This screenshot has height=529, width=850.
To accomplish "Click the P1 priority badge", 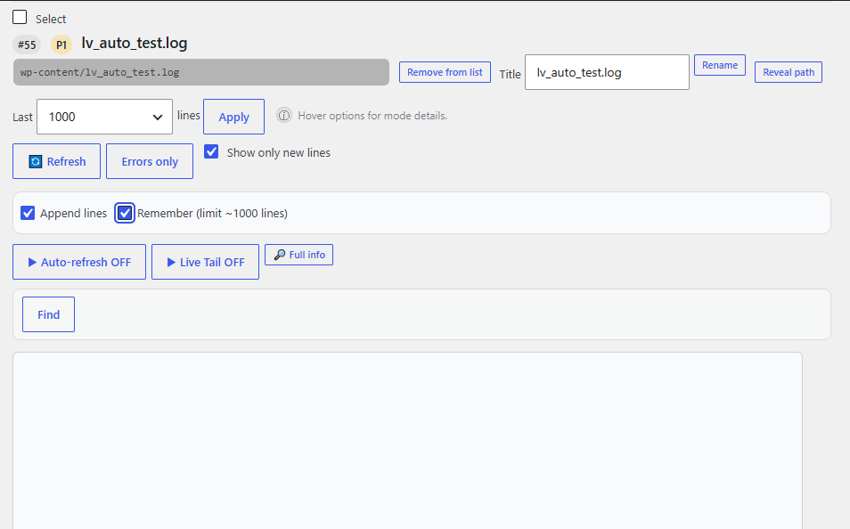I will click(61, 45).
